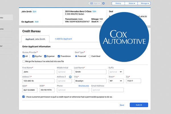Click the SSN input field
Viewport: 171px width, 114px height.
(30, 90)
